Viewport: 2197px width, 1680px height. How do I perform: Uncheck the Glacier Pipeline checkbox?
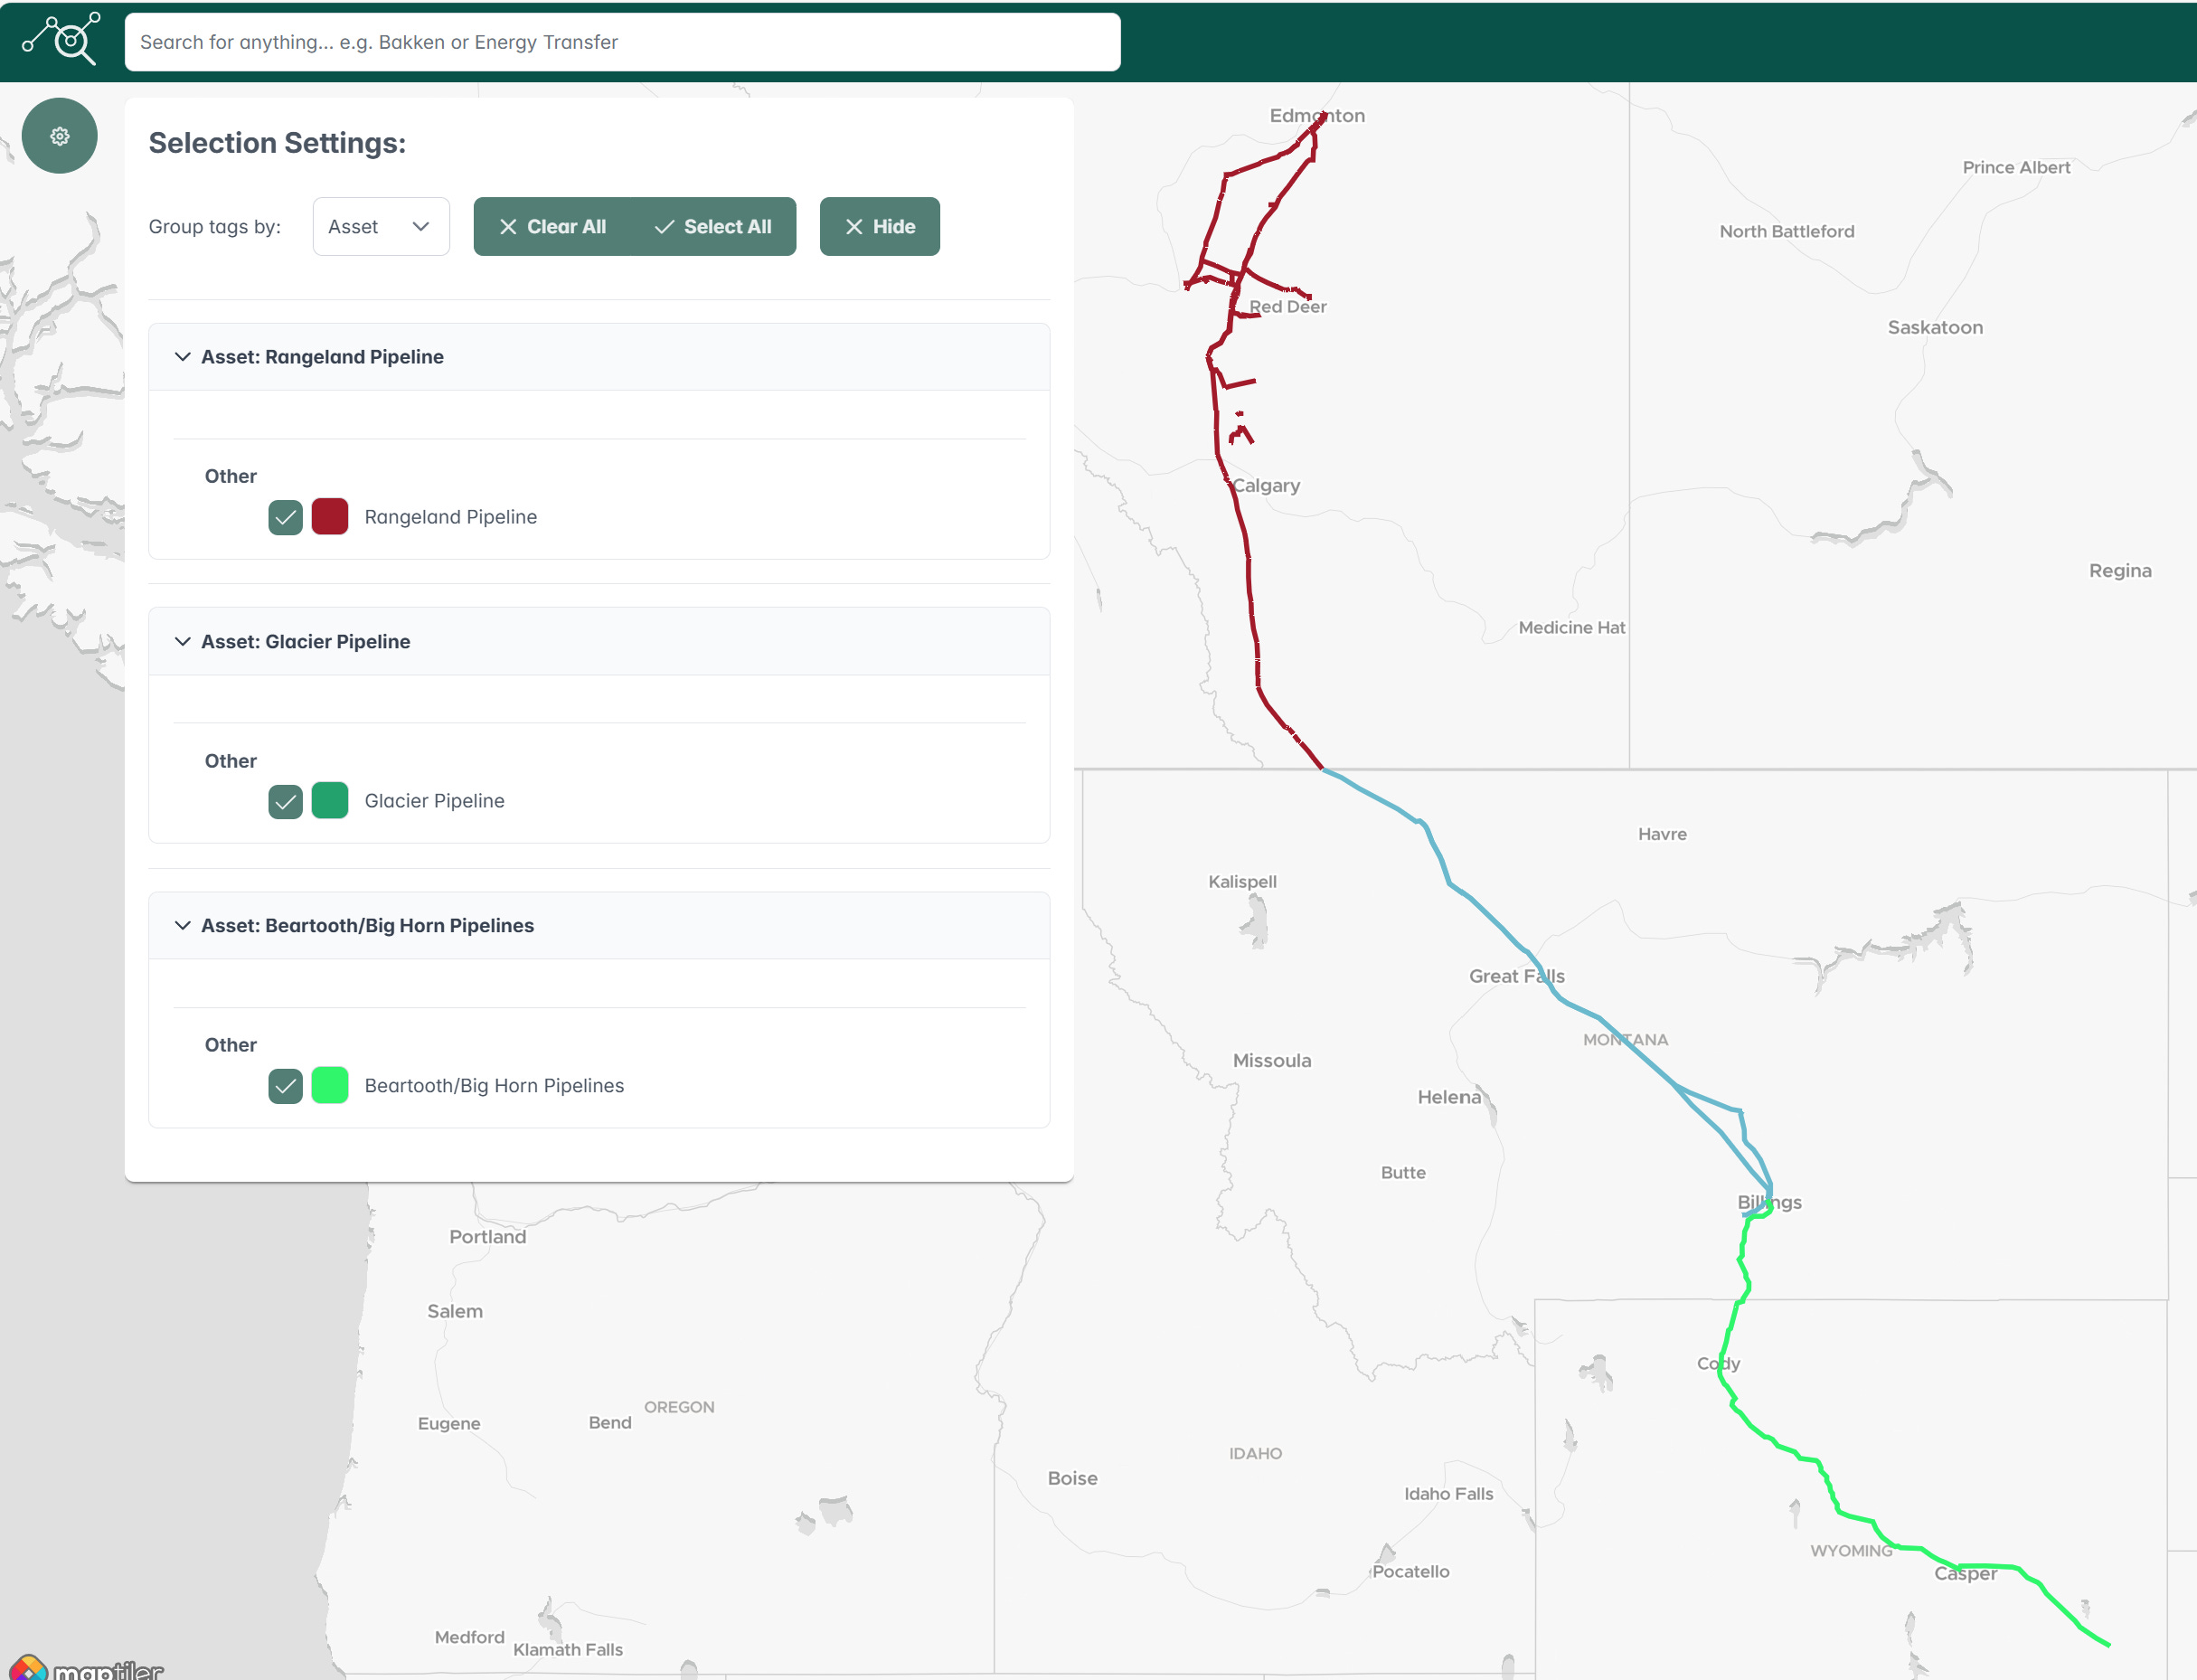tap(285, 801)
